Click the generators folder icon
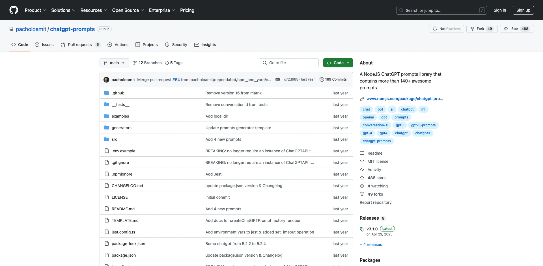The image size is (543, 266). (x=107, y=127)
